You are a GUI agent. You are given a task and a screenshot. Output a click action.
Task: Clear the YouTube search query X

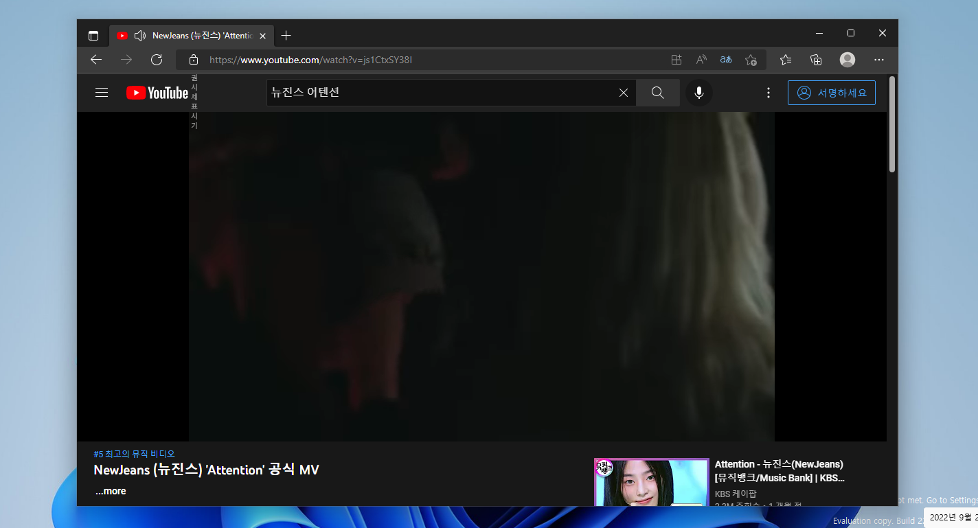[624, 93]
